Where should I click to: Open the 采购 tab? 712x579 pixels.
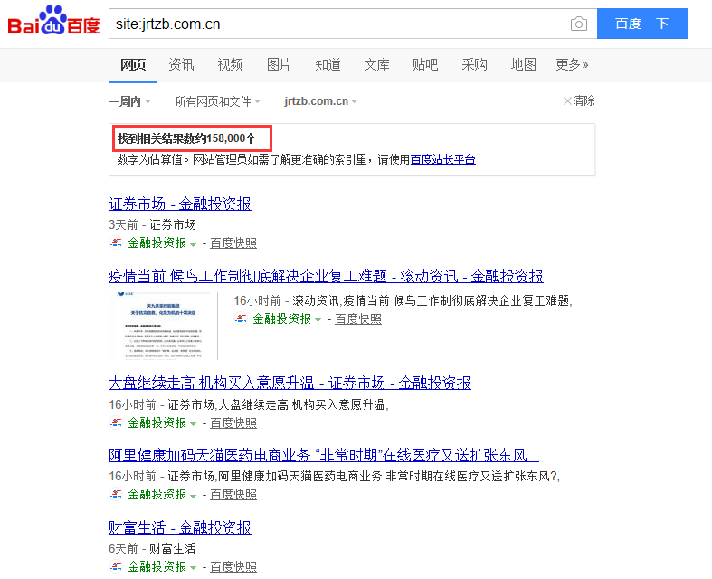pos(474,64)
